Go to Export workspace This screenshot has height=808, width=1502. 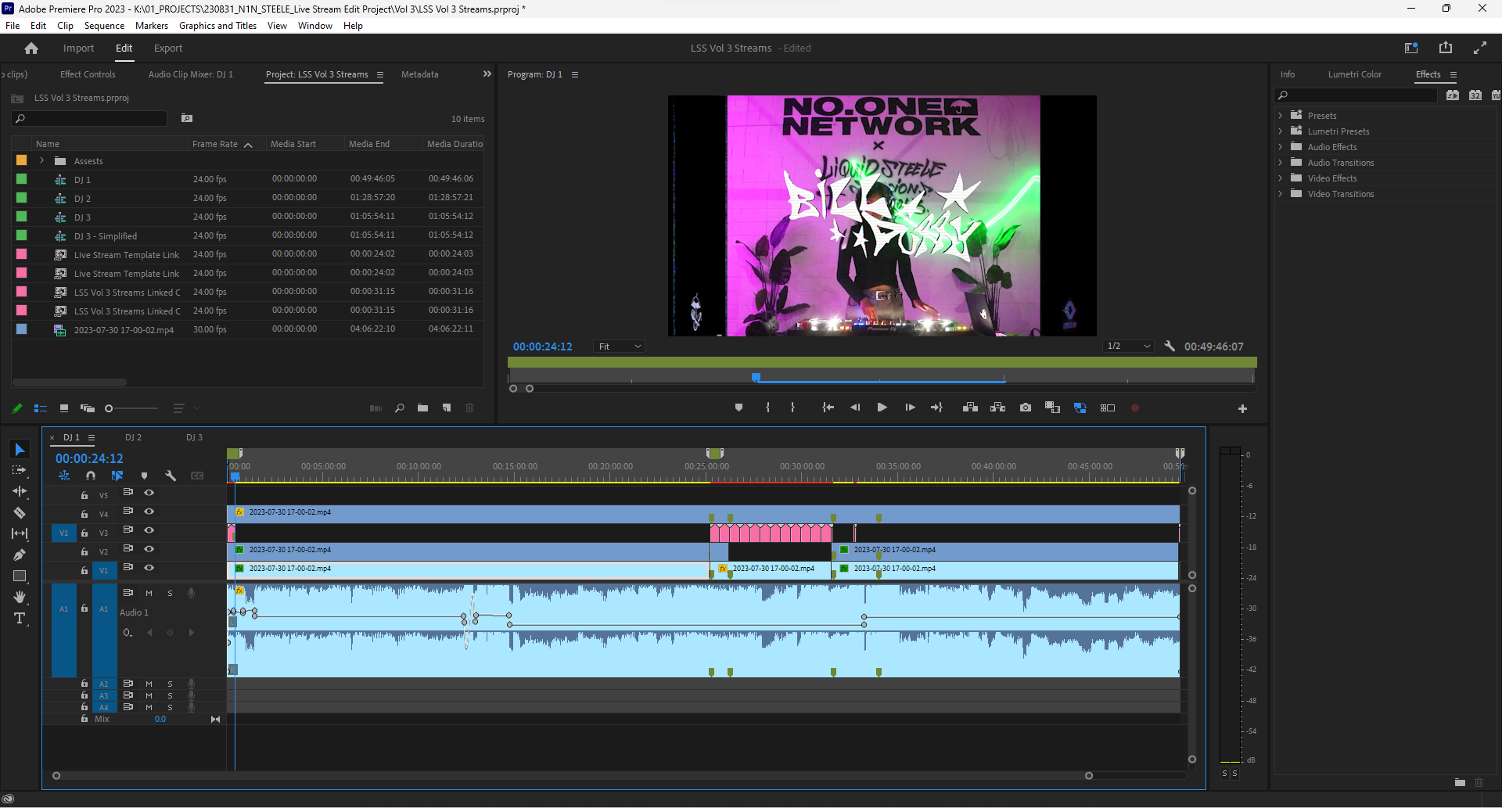tap(168, 48)
